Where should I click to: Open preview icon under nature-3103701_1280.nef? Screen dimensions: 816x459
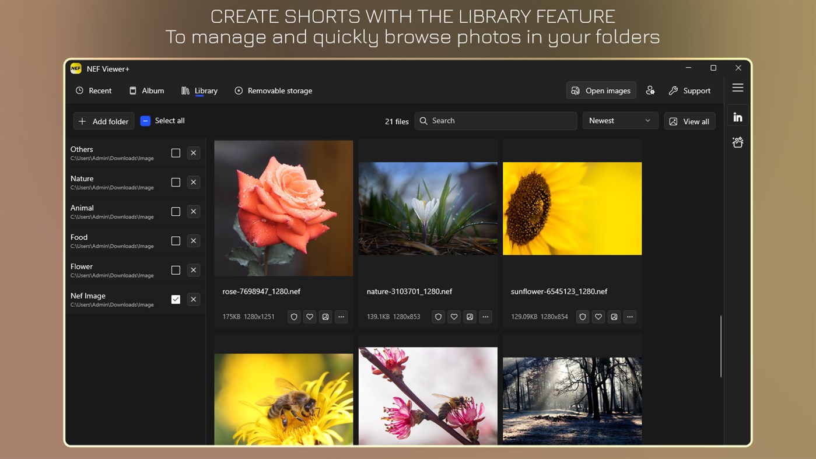[470, 317]
